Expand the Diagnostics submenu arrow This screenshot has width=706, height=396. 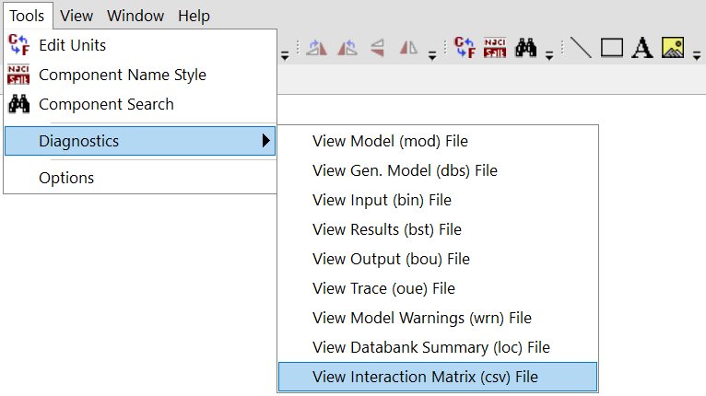pyautogui.click(x=265, y=141)
